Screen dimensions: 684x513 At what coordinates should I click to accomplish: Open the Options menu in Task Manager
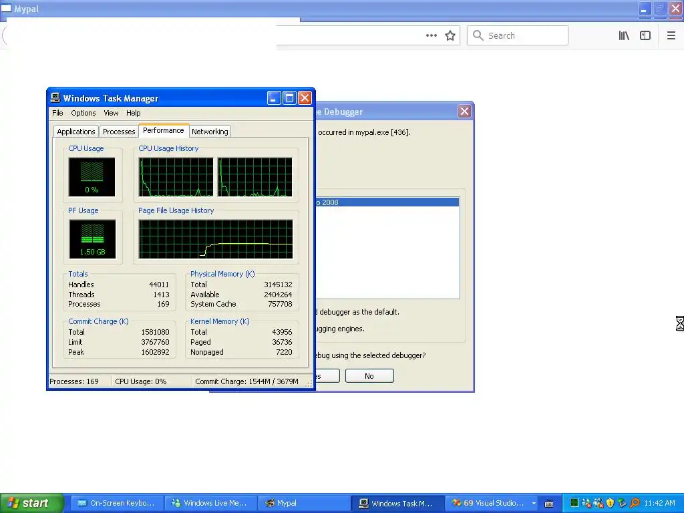(x=83, y=113)
